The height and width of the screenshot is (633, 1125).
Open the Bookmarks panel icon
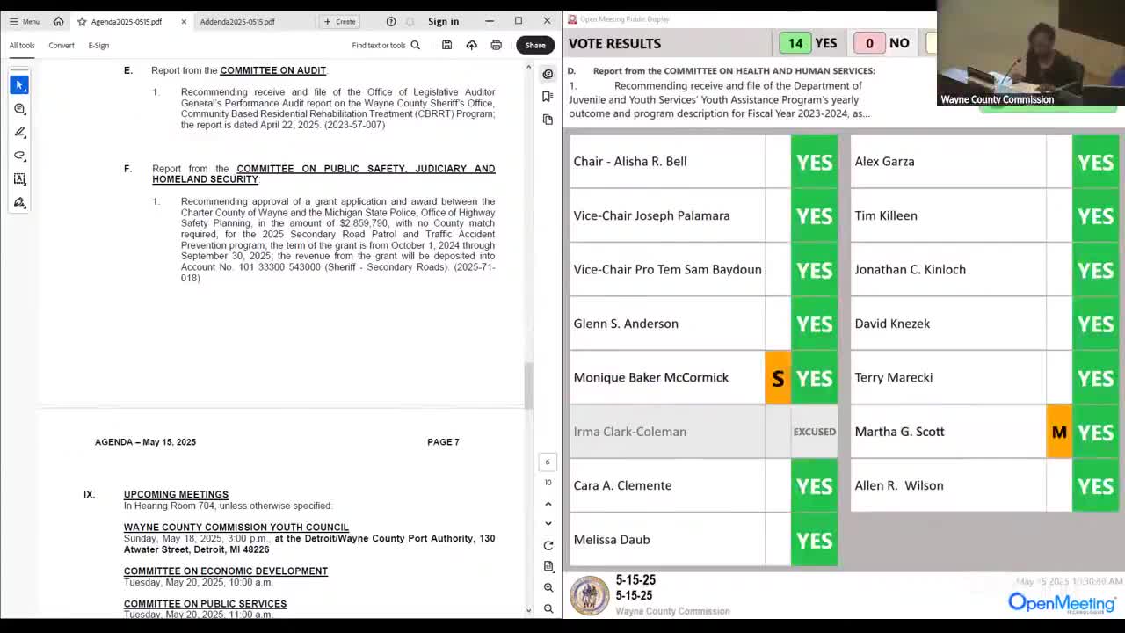tap(548, 97)
